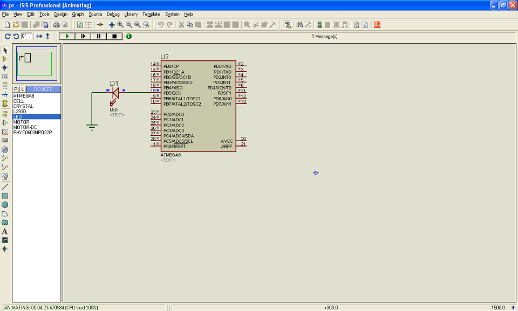Click the Play simulation button
This screenshot has height=311, width=518.
pos(67,36)
